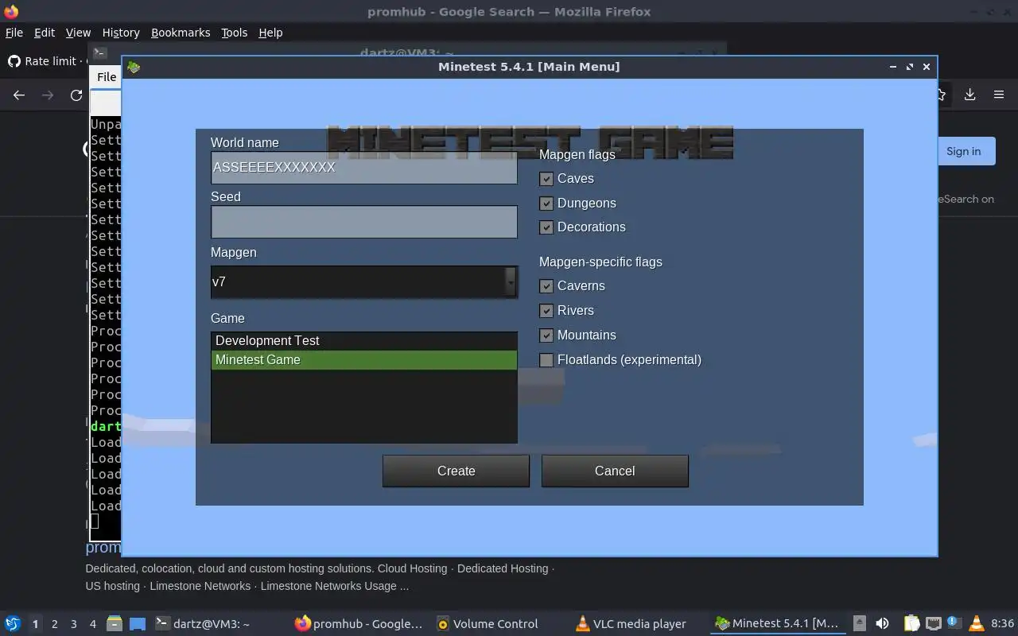Click the removable media tray icon
The height and width of the screenshot is (636, 1018).
pyautogui.click(x=860, y=623)
